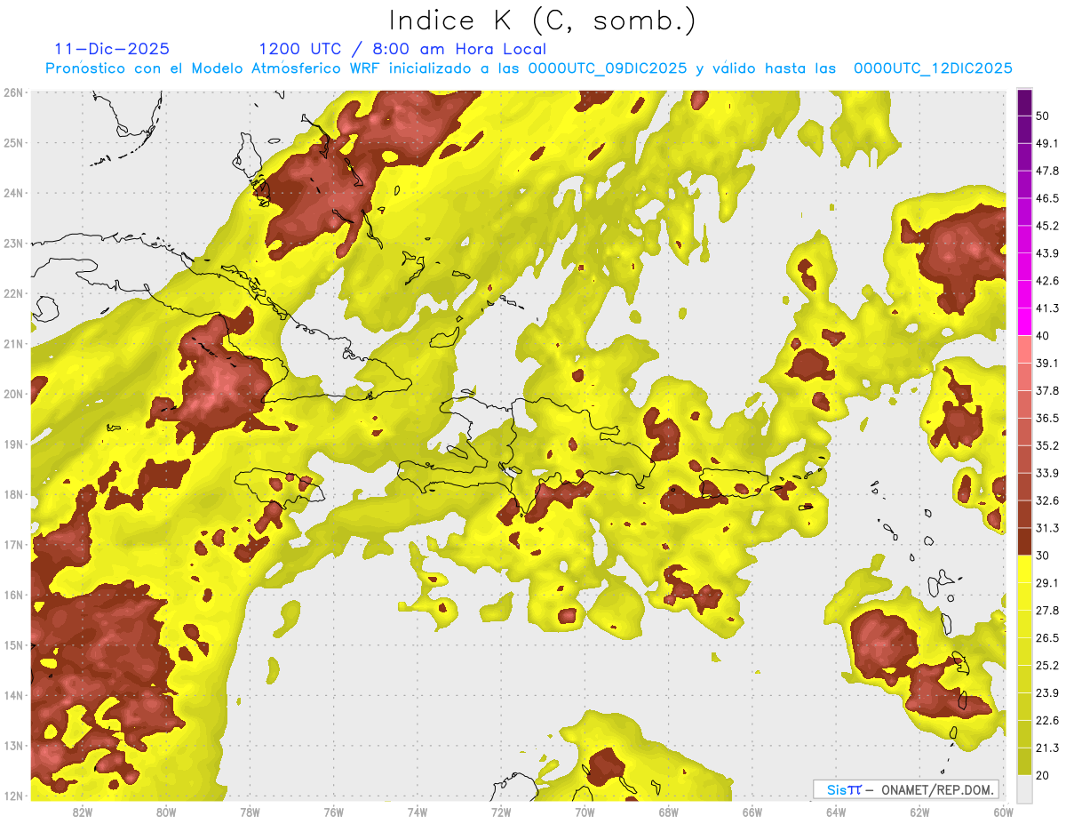Click the legend value "27.8"
Viewport: 1066px width, 824px height.
tap(1047, 610)
